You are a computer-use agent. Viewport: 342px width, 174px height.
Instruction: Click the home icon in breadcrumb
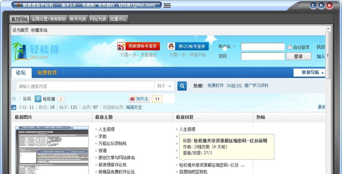click(14, 99)
